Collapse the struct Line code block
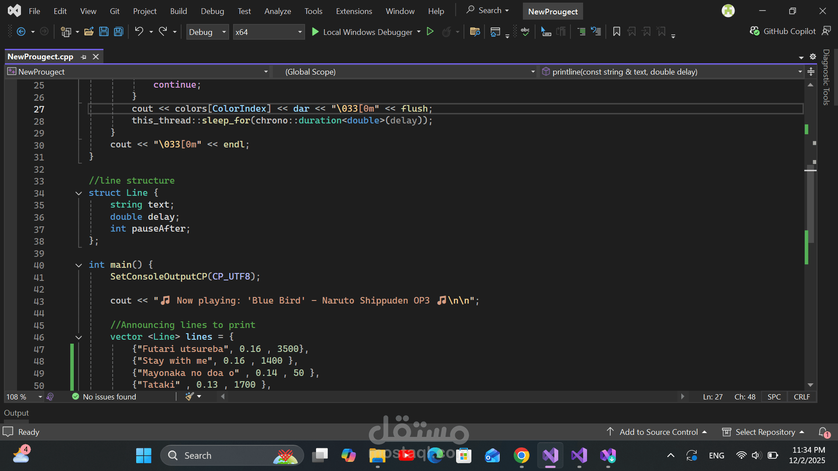Screen dimensions: 838x471 [x=79, y=193]
